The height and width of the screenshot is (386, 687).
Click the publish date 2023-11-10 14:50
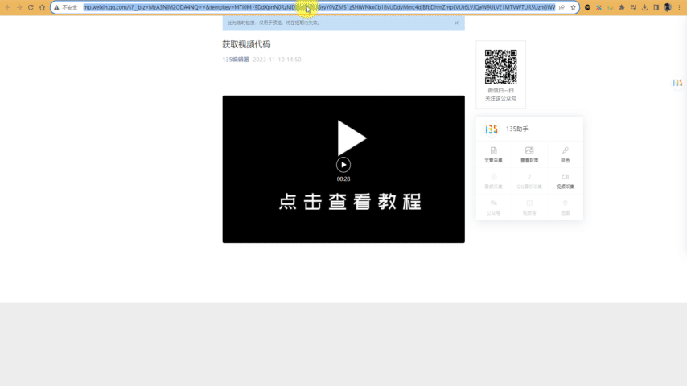(x=277, y=60)
